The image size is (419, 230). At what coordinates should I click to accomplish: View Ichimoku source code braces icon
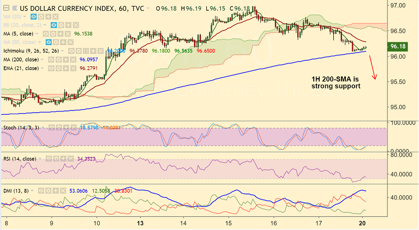coord(86,51)
